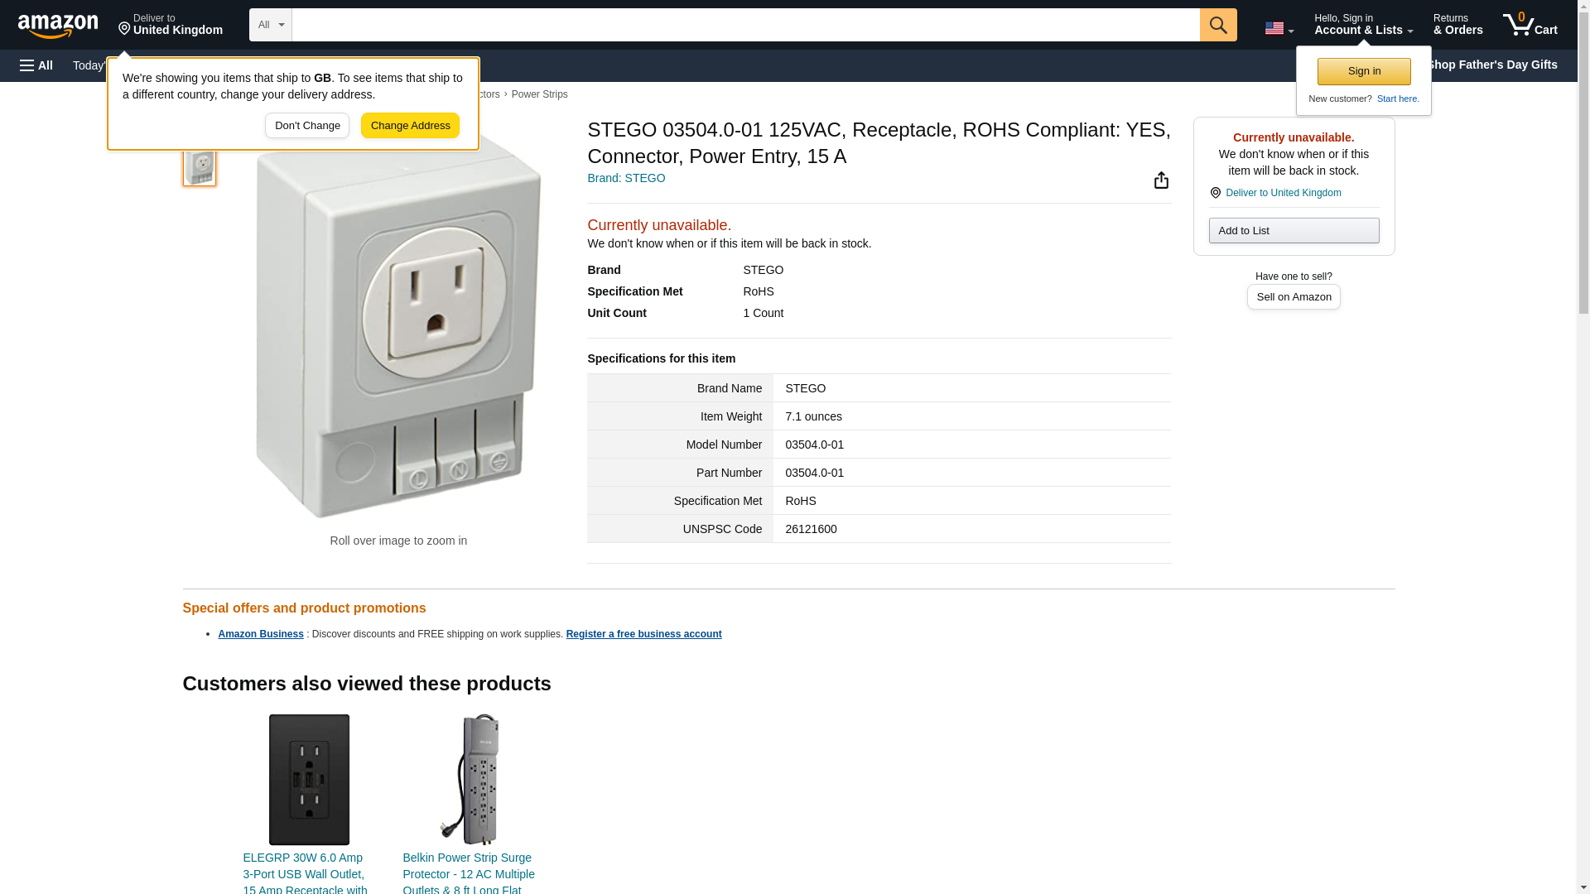Click the Sell on Amazon button
This screenshot has height=894, width=1590.
pos(1294,297)
